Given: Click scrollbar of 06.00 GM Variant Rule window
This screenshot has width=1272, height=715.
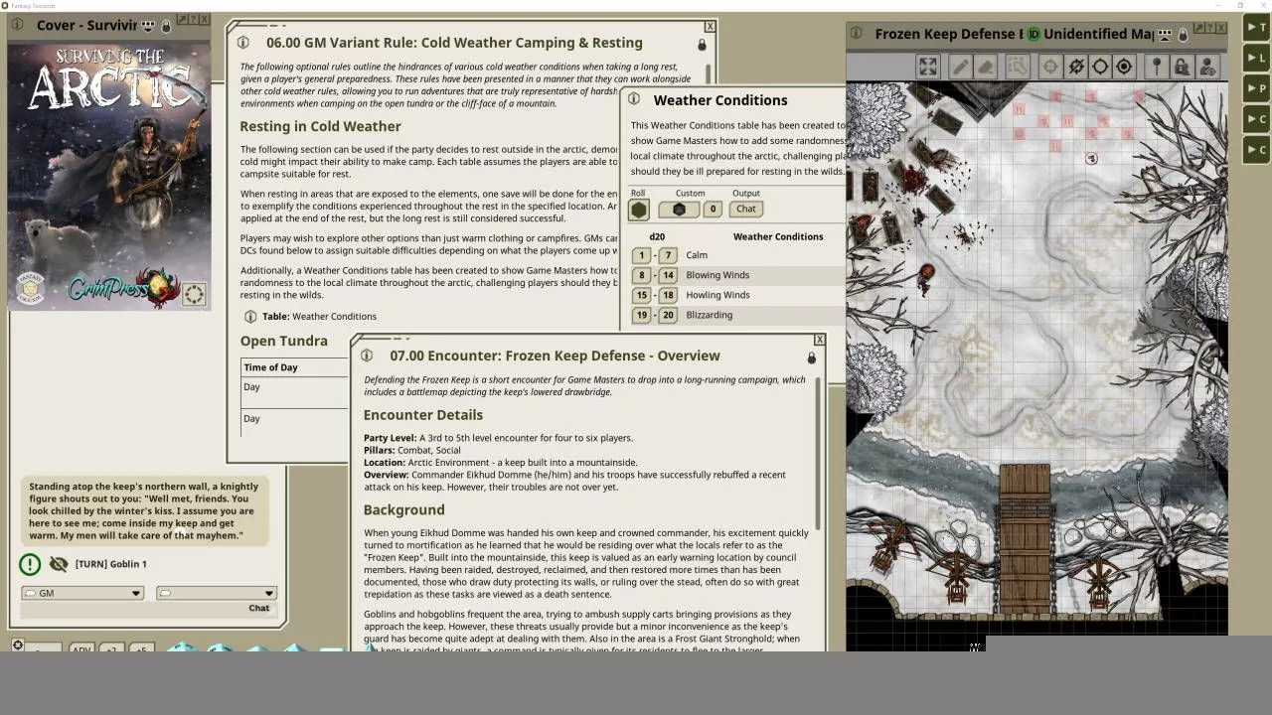Looking at the screenshot, I should (710, 74).
